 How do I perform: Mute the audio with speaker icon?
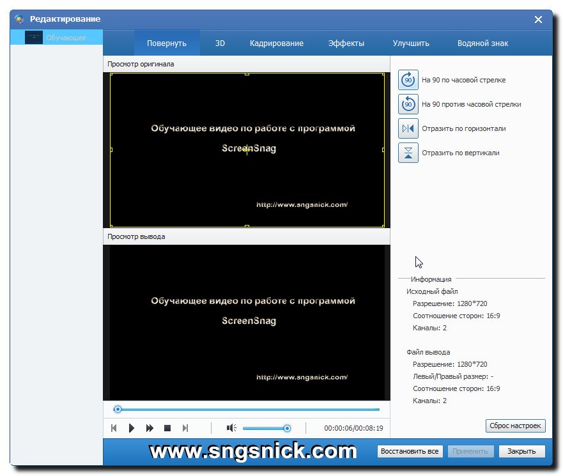[231, 428]
